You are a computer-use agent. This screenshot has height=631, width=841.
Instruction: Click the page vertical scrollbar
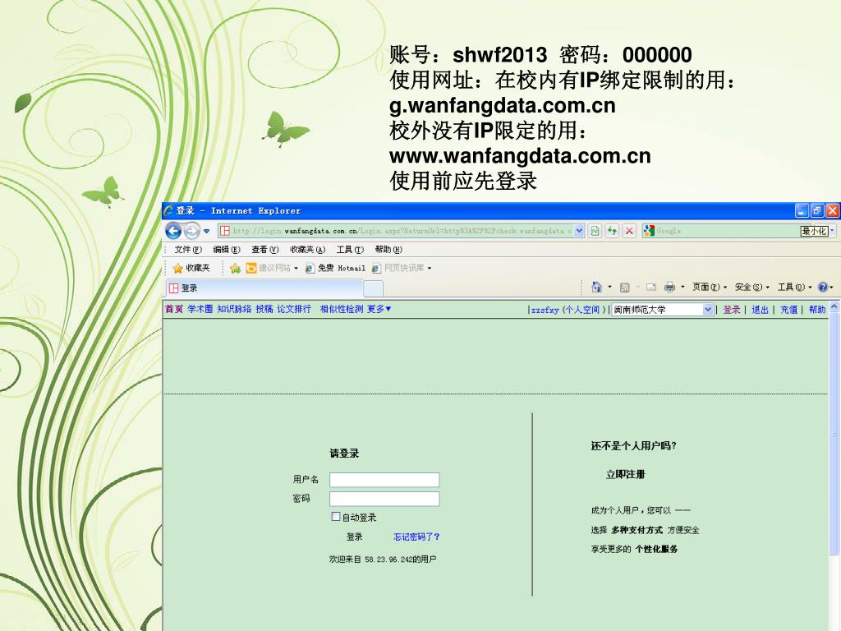pos(834,432)
